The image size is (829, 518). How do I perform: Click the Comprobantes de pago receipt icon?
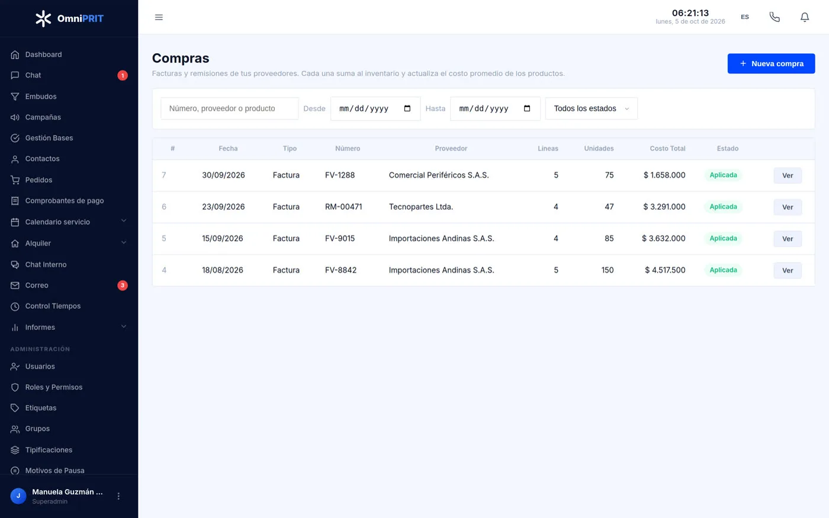(15, 200)
